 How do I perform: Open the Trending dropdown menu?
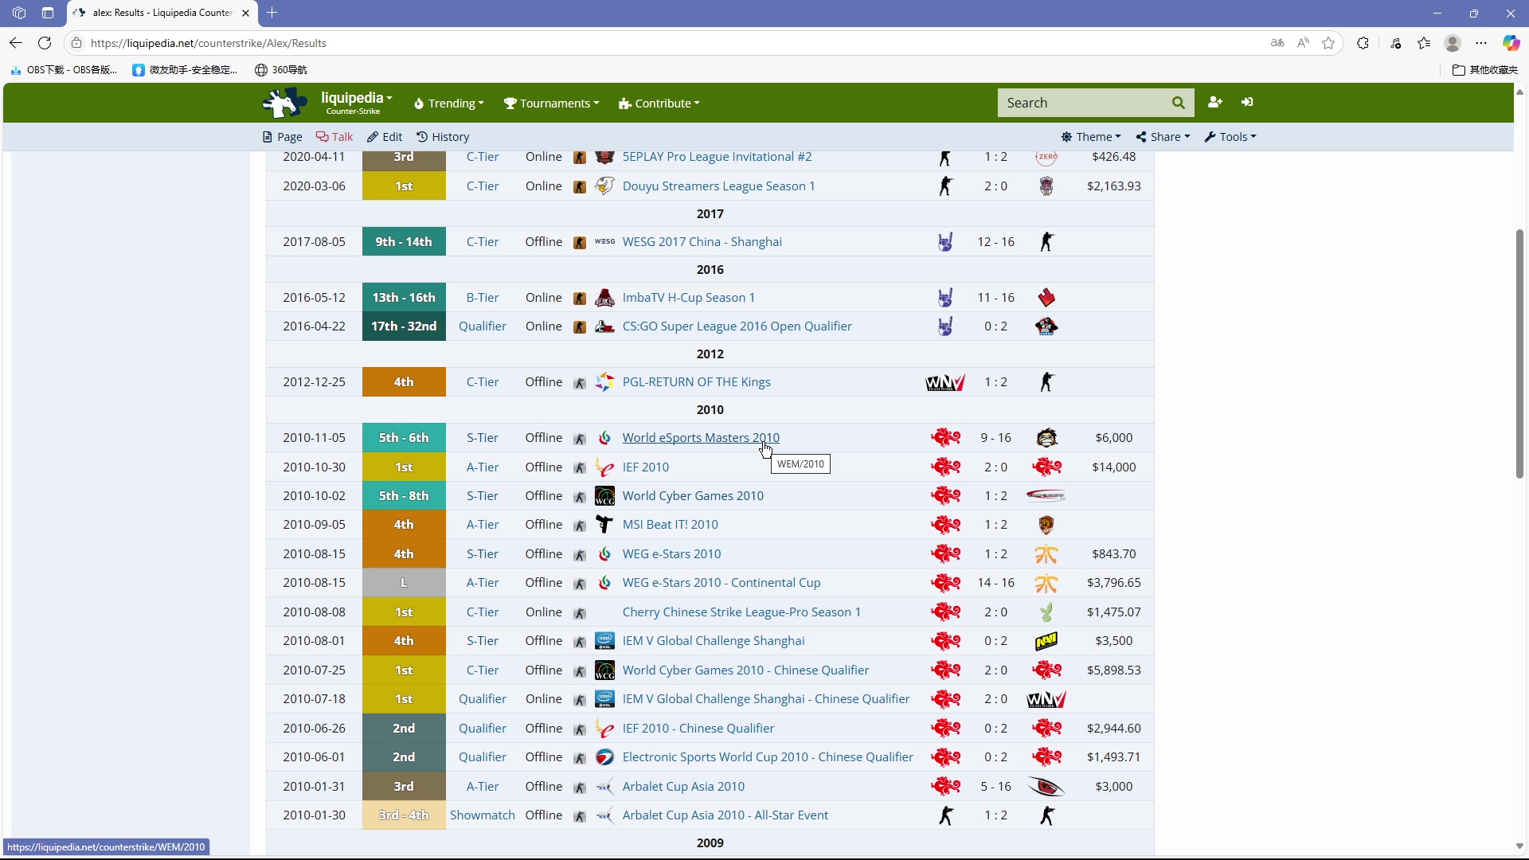tap(449, 104)
